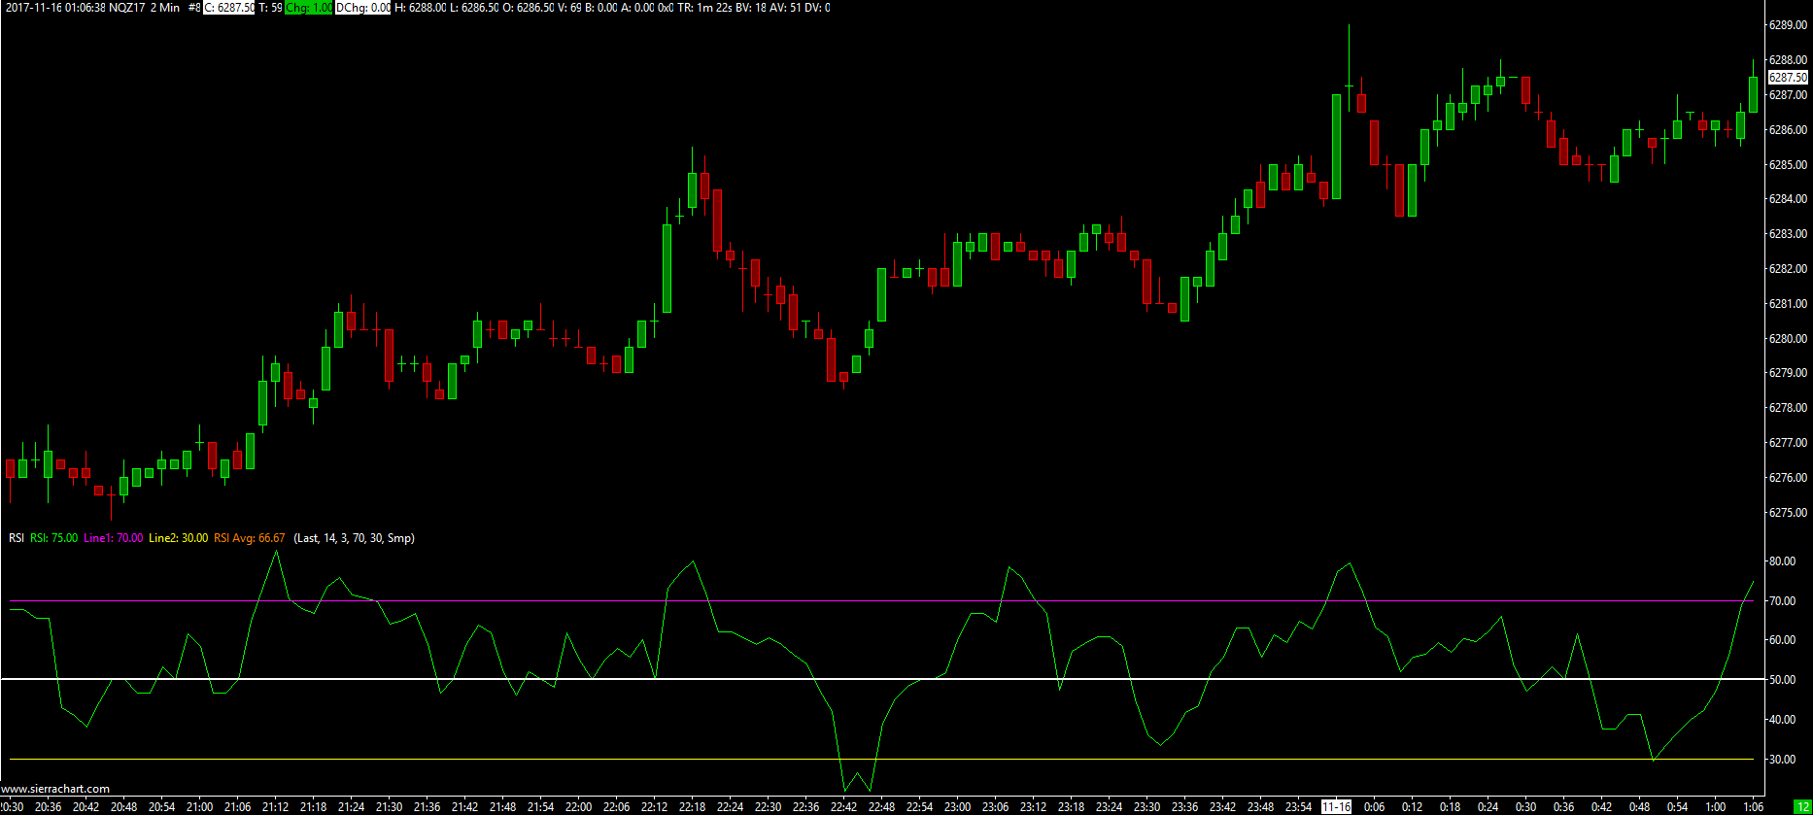
Task: Click the '2 Min' timeframe label
Action: [165, 8]
